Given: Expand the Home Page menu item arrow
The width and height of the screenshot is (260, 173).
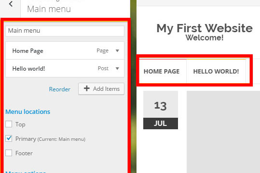Looking at the screenshot, I should [x=117, y=50].
